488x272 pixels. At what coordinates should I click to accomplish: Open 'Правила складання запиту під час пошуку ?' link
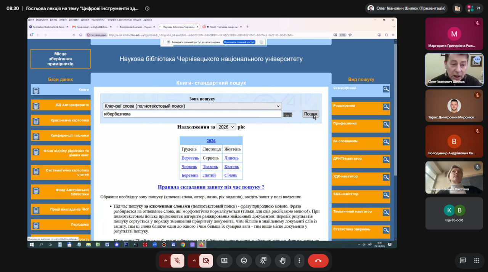coord(211,187)
